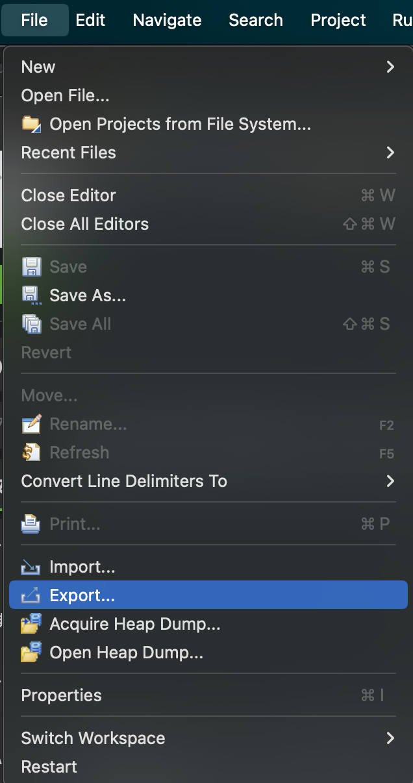Viewport: 413px width, 783px height.
Task: Click the Open Projects folder icon
Action: coord(31,124)
